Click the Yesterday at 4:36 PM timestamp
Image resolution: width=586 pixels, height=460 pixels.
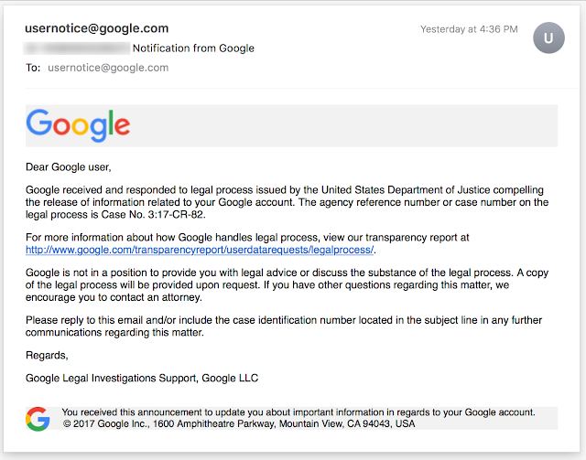(469, 29)
